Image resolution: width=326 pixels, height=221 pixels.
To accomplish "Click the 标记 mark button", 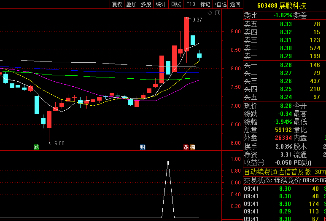I will coord(205,4).
